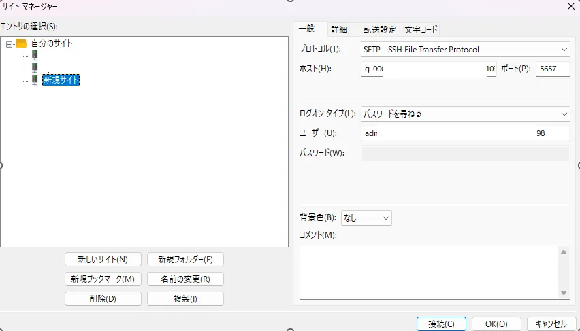580x331 pixels.
Task: Open the 転送設定 tab
Action: click(x=379, y=29)
